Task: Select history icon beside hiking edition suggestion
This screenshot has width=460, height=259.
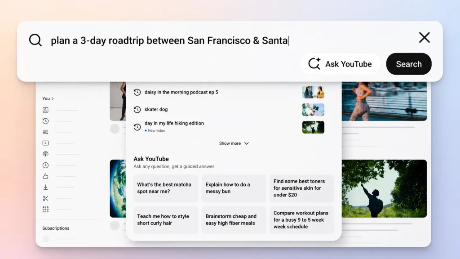Action: [x=137, y=127]
